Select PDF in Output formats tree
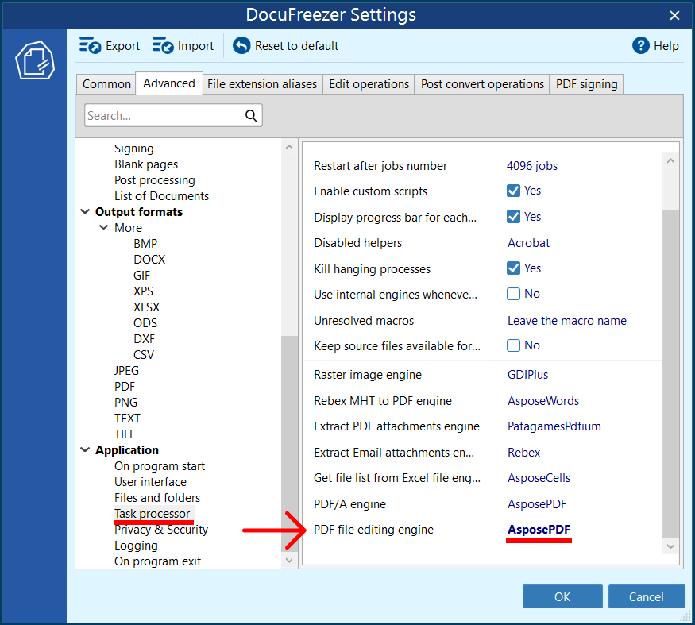The width and height of the screenshot is (695, 625). pos(125,387)
